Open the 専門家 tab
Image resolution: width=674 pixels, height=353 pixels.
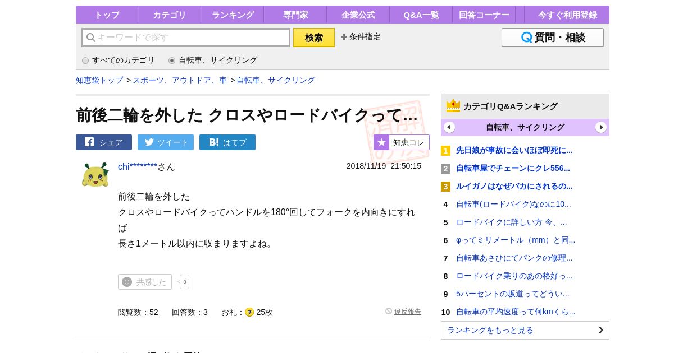(x=295, y=15)
